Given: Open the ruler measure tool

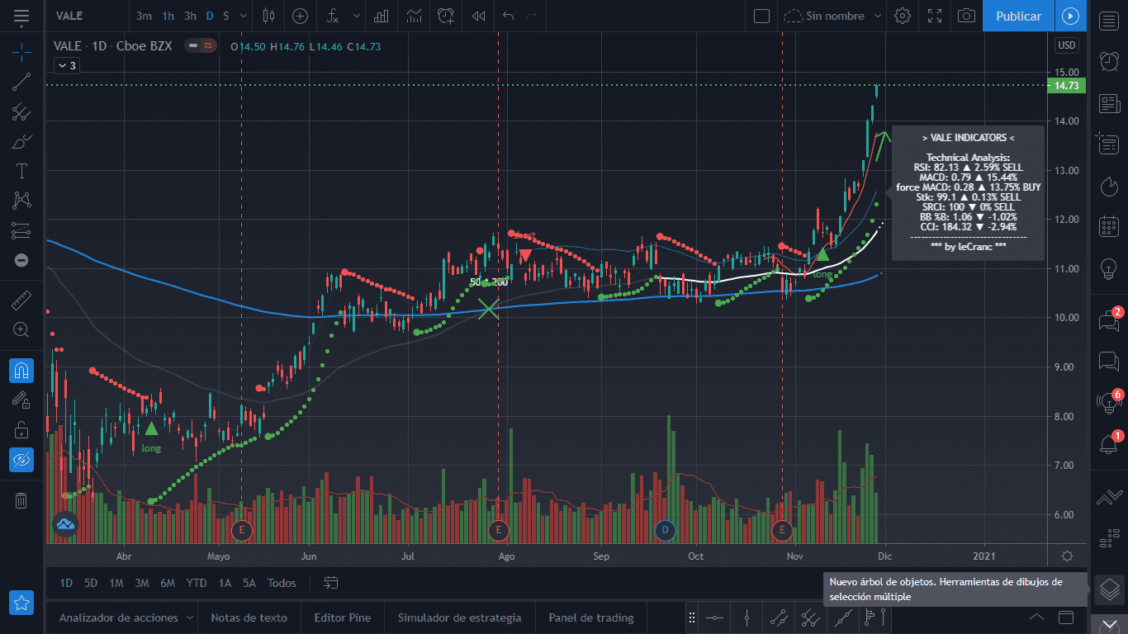Looking at the screenshot, I should click(21, 301).
